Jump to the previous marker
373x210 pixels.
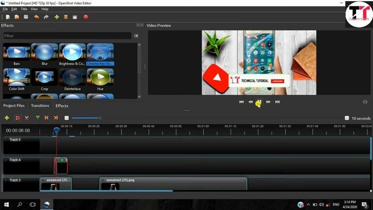pyautogui.click(x=47, y=118)
